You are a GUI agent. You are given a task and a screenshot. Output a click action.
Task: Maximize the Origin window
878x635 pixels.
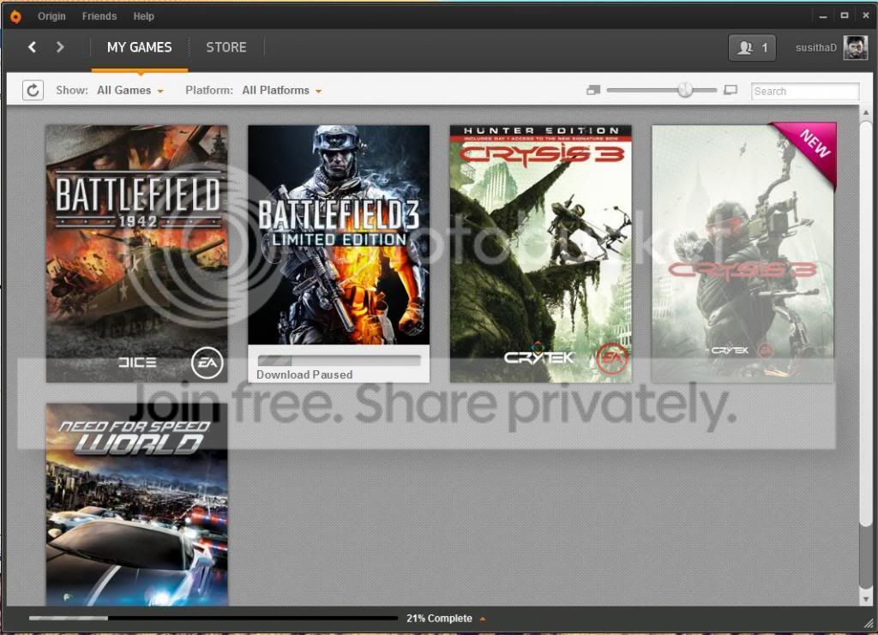tap(845, 16)
